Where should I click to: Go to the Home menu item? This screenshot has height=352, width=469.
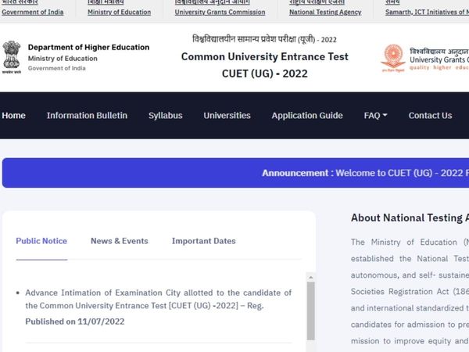click(x=13, y=116)
